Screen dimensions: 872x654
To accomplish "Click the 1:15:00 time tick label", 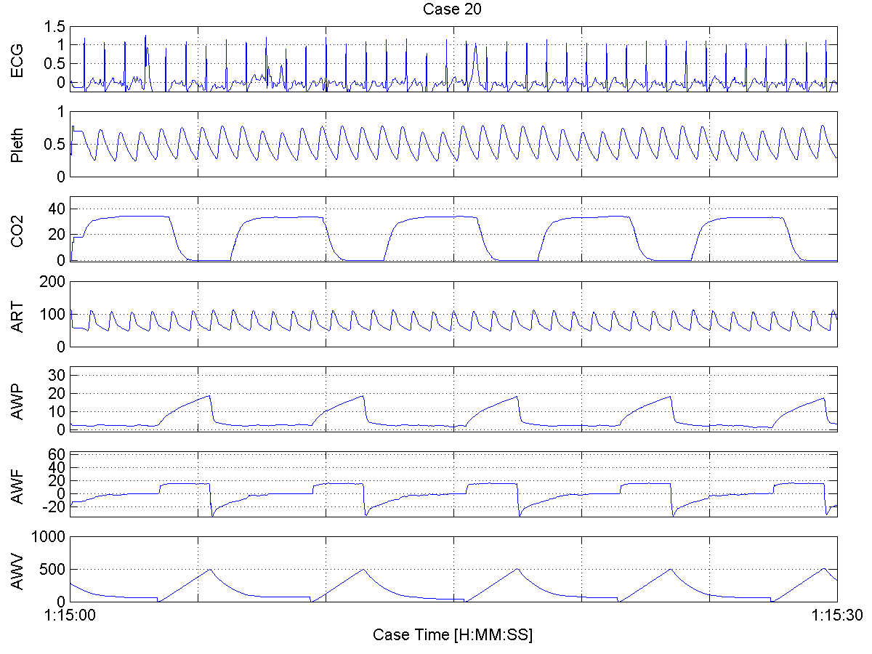I will tap(70, 615).
